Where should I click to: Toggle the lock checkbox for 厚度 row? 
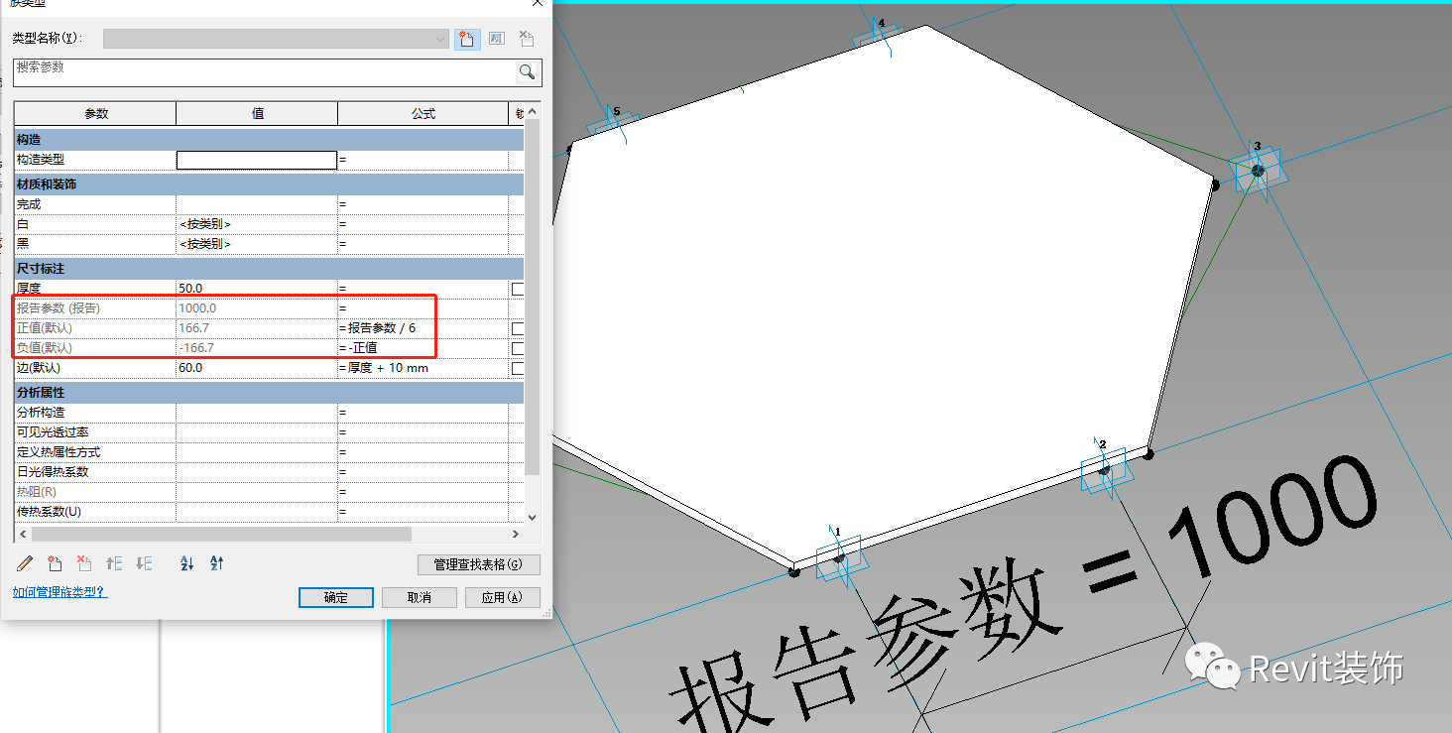[x=517, y=289]
